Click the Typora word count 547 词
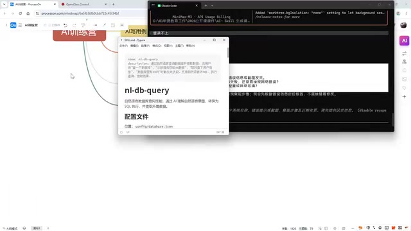 pos(220,132)
